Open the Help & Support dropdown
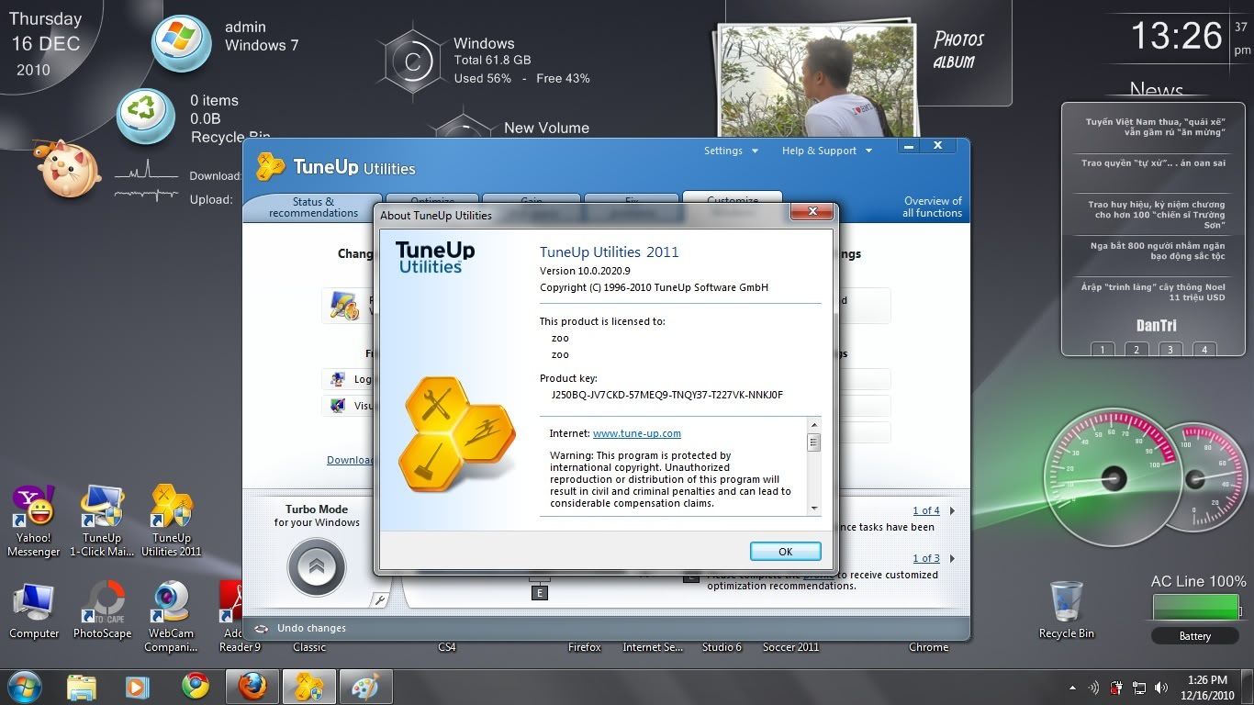The height and width of the screenshot is (705, 1254). tap(826, 151)
